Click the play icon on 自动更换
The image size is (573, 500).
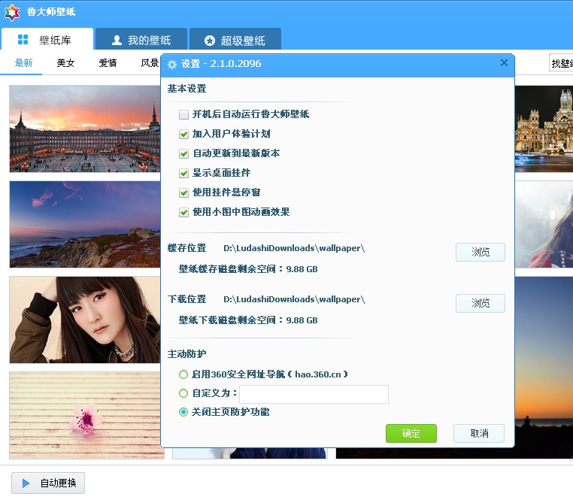(x=26, y=483)
